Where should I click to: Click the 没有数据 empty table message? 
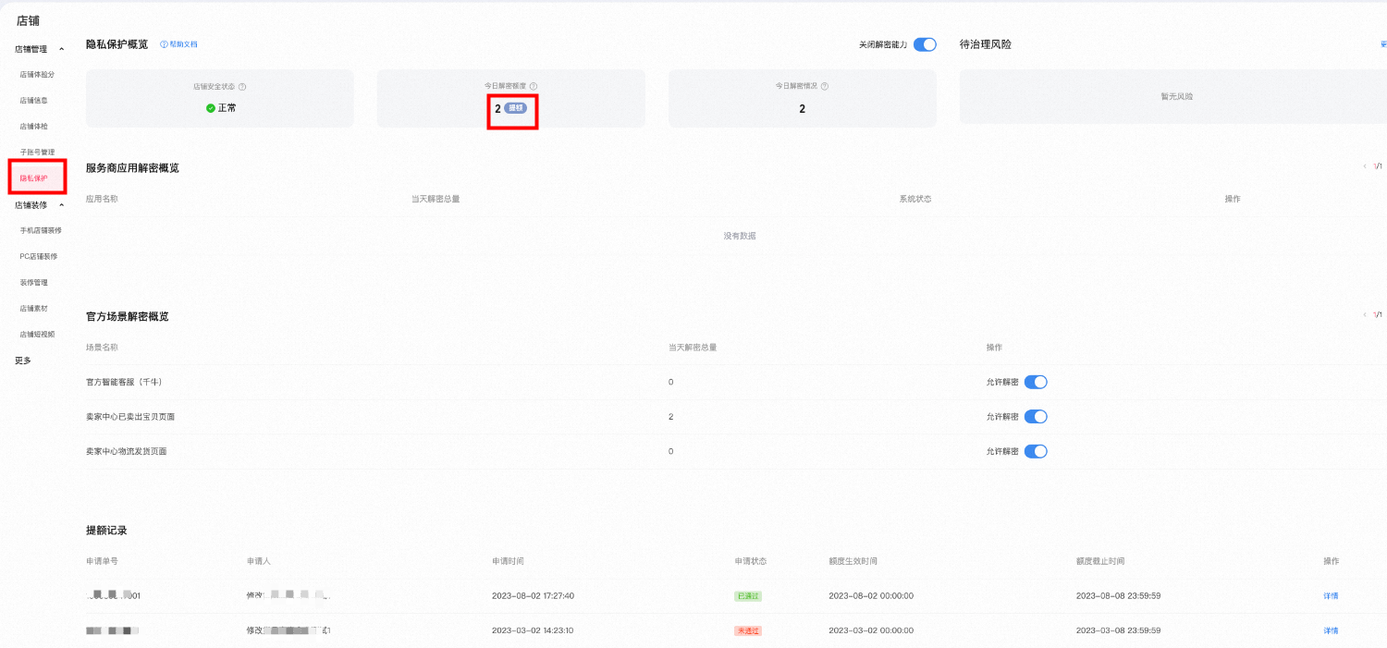[740, 236]
